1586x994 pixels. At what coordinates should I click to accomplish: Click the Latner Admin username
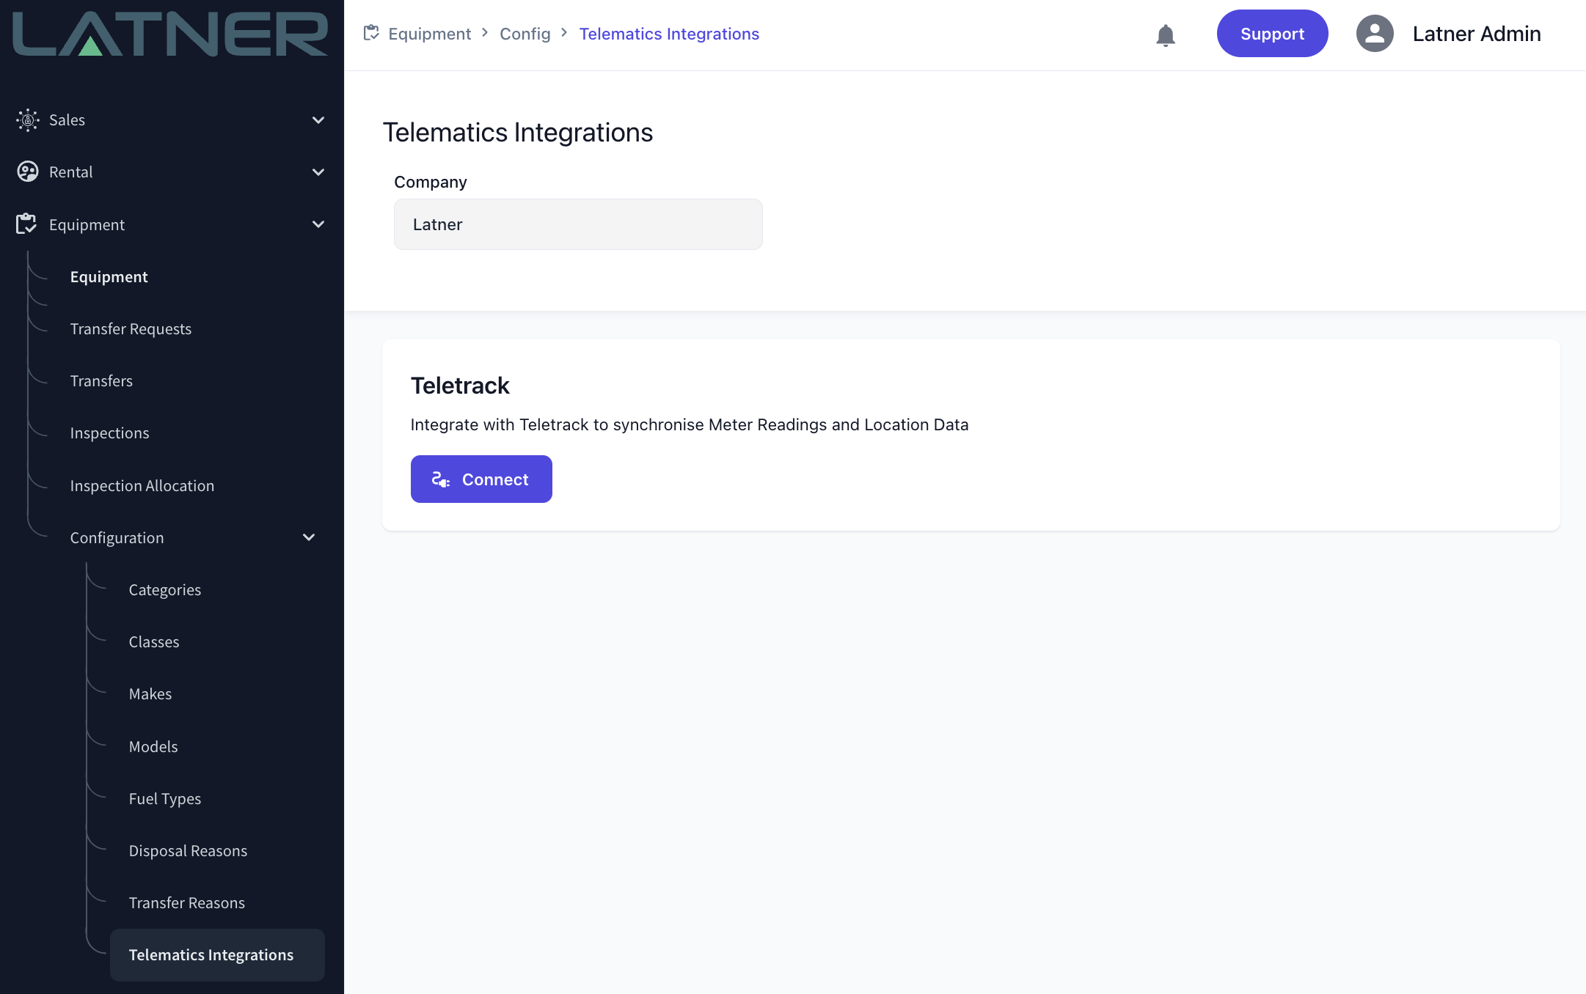(x=1476, y=34)
